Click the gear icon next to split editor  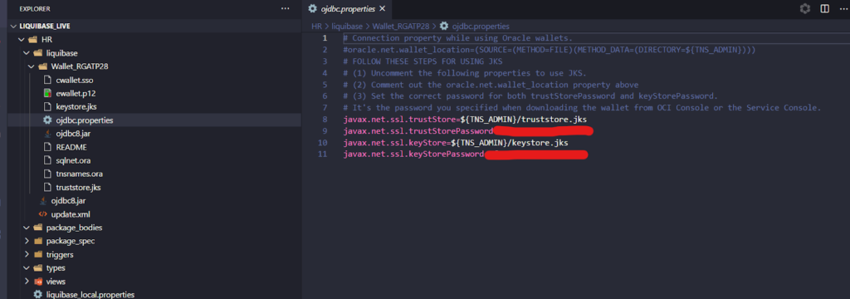click(x=805, y=8)
